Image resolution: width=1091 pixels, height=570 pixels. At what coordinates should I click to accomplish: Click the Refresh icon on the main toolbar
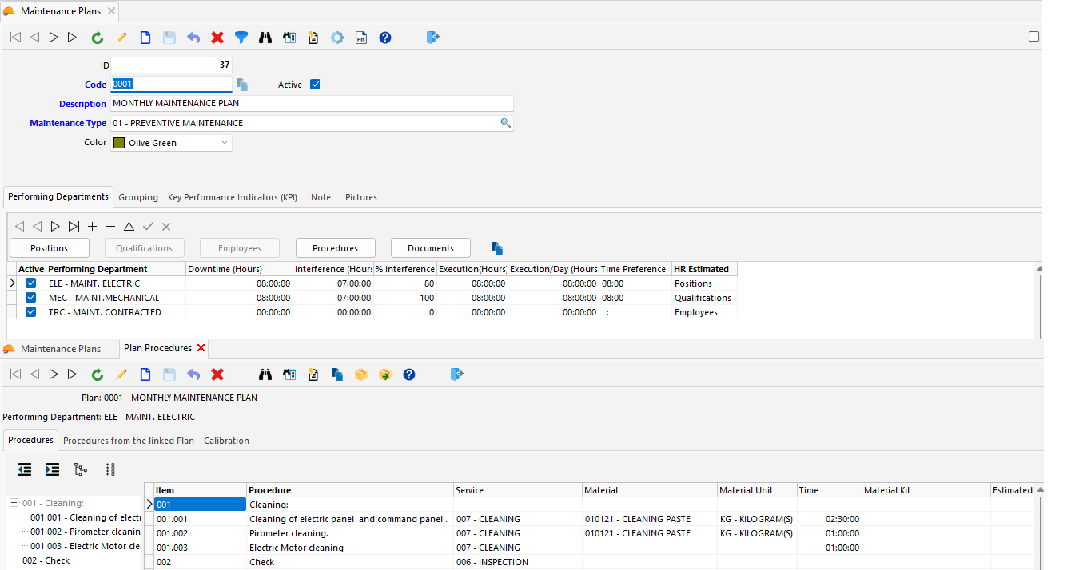(x=97, y=37)
